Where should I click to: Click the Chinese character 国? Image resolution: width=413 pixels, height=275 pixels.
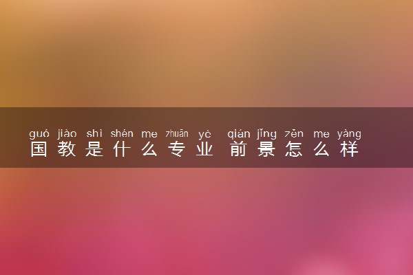39,149
